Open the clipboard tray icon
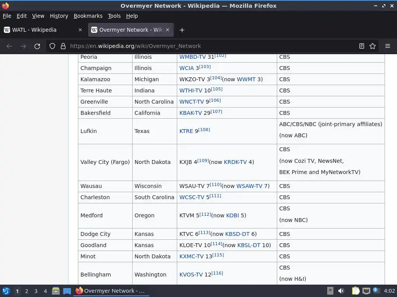Image resolution: width=397 pixels, height=297 pixels. point(356,291)
